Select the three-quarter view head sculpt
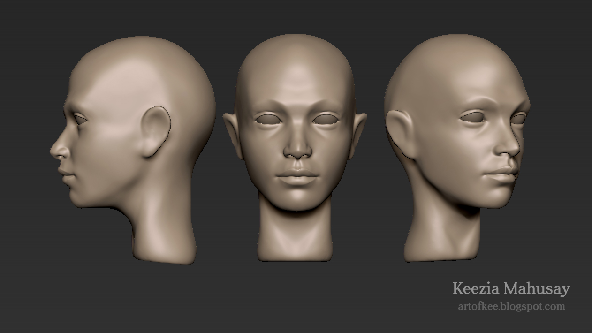592x333 pixels. tap(457, 148)
